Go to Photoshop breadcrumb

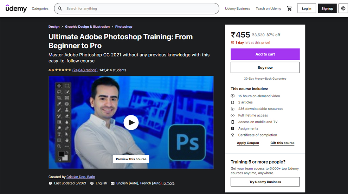(x=124, y=27)
